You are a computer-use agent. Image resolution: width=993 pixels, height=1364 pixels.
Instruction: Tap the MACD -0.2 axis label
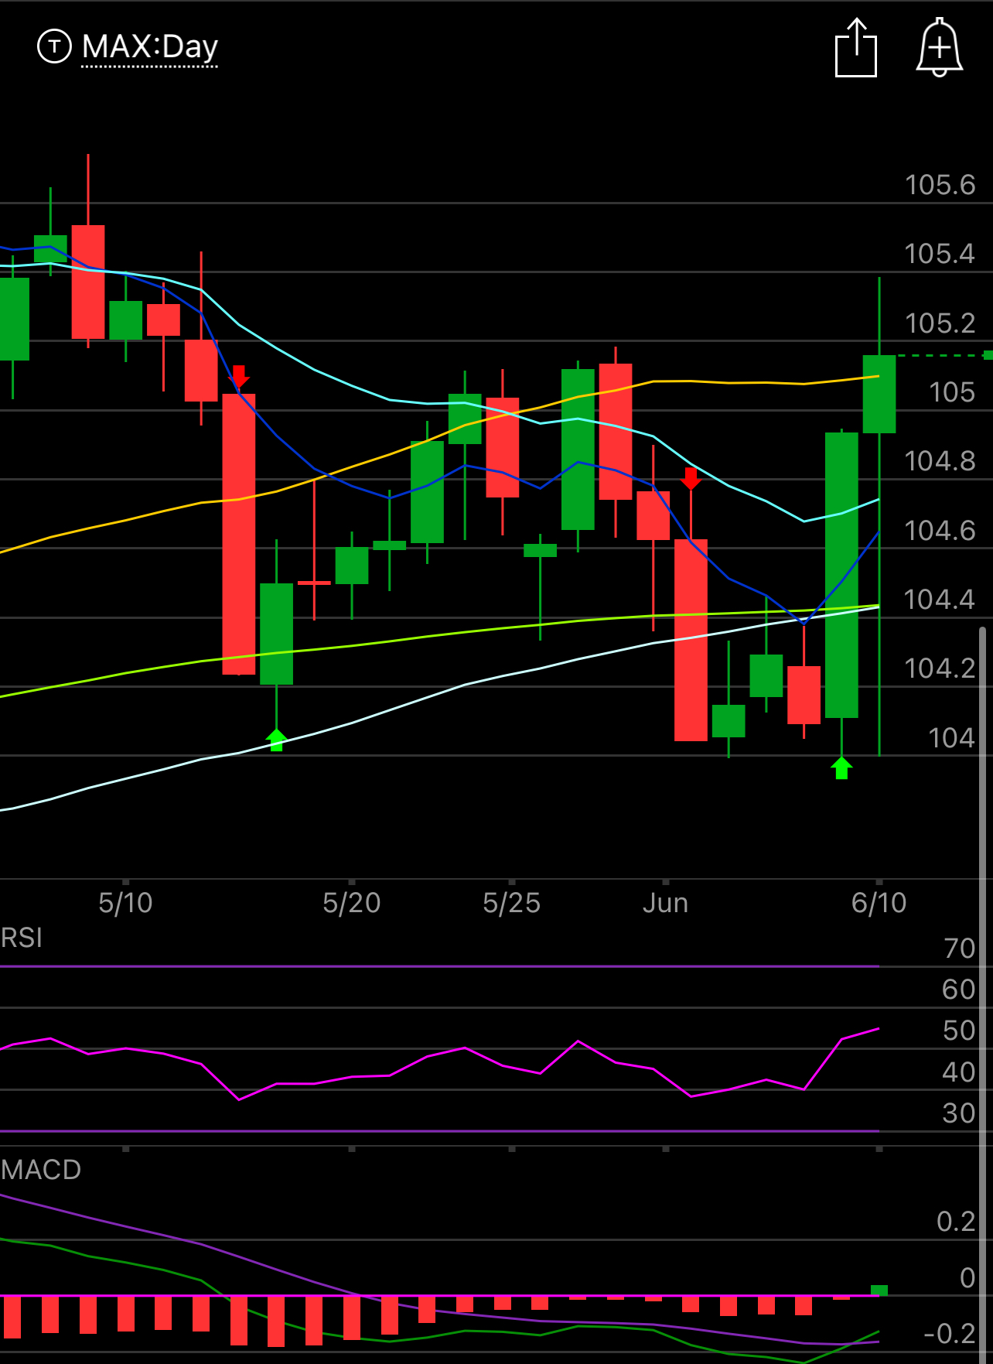950,1334
